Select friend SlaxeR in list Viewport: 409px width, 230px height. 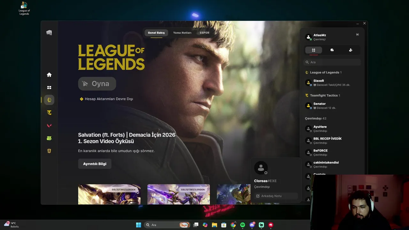click(332, 83)
